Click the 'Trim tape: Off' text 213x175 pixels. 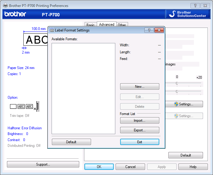[x=19, y=116]
